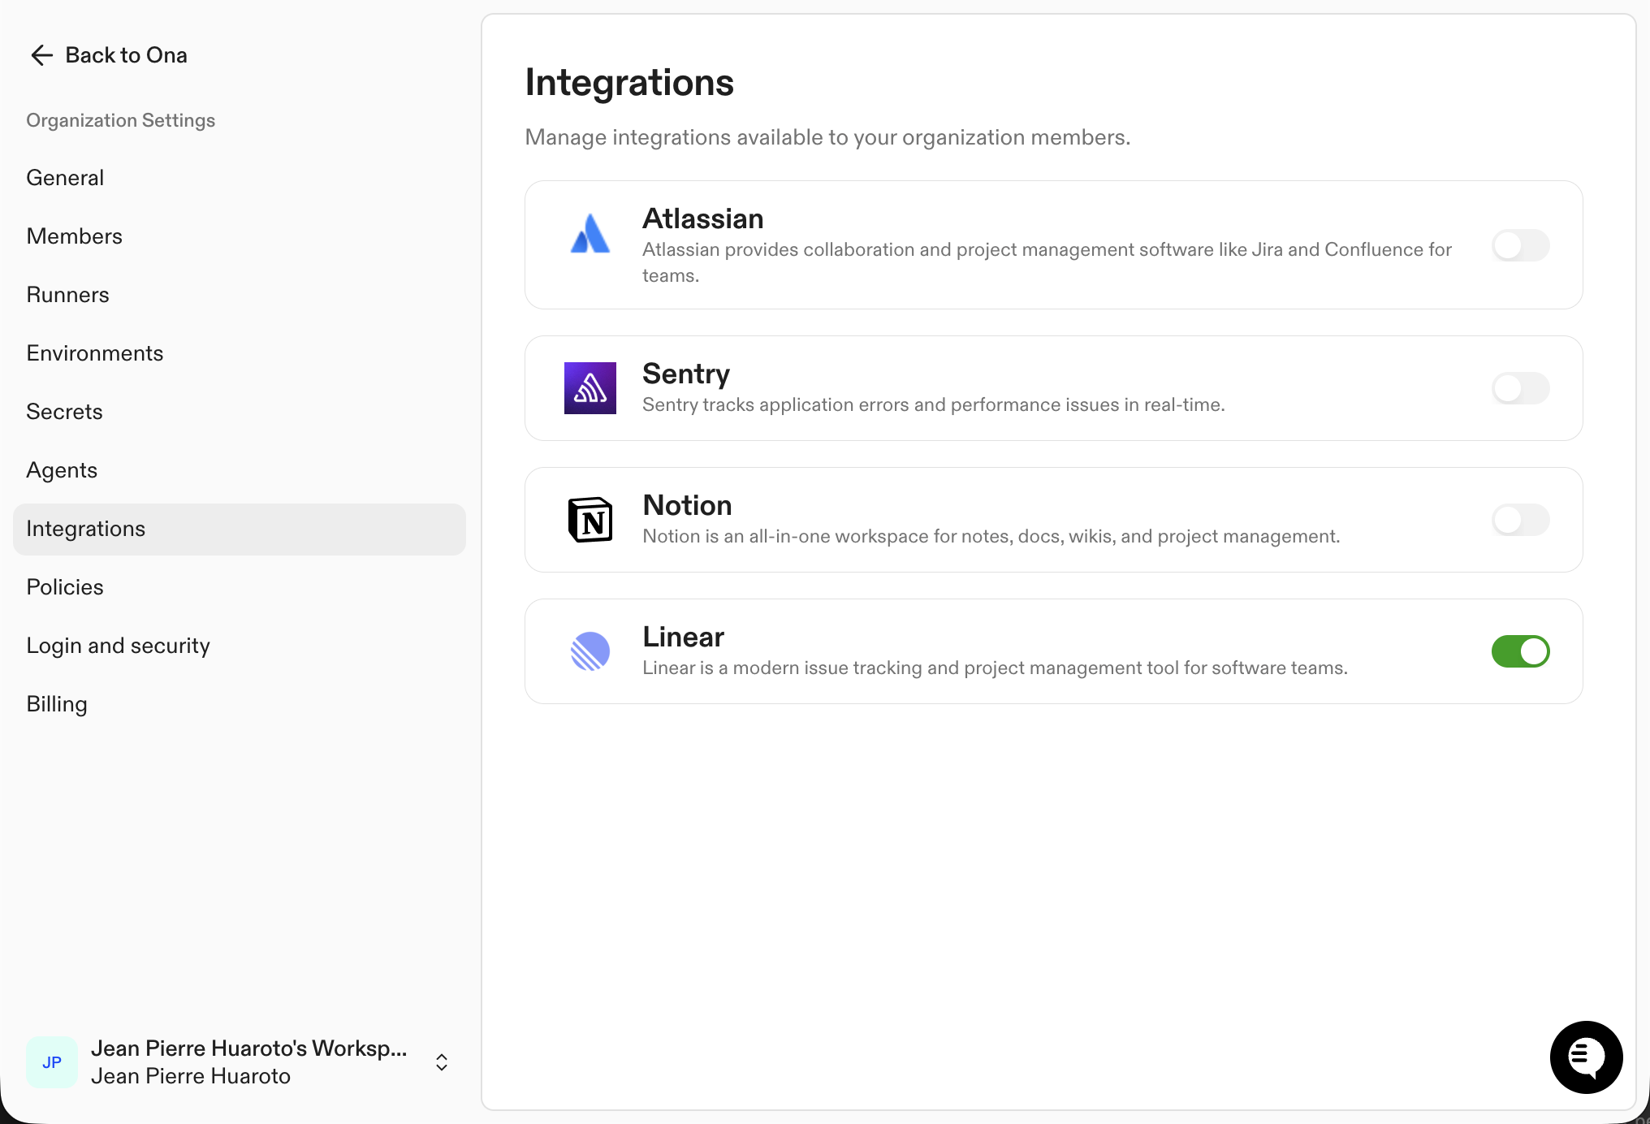This screenshot has width=1650, height=1124.
Task: Enable the Notion integration toggle
Action: click(x=1520, y=520)
